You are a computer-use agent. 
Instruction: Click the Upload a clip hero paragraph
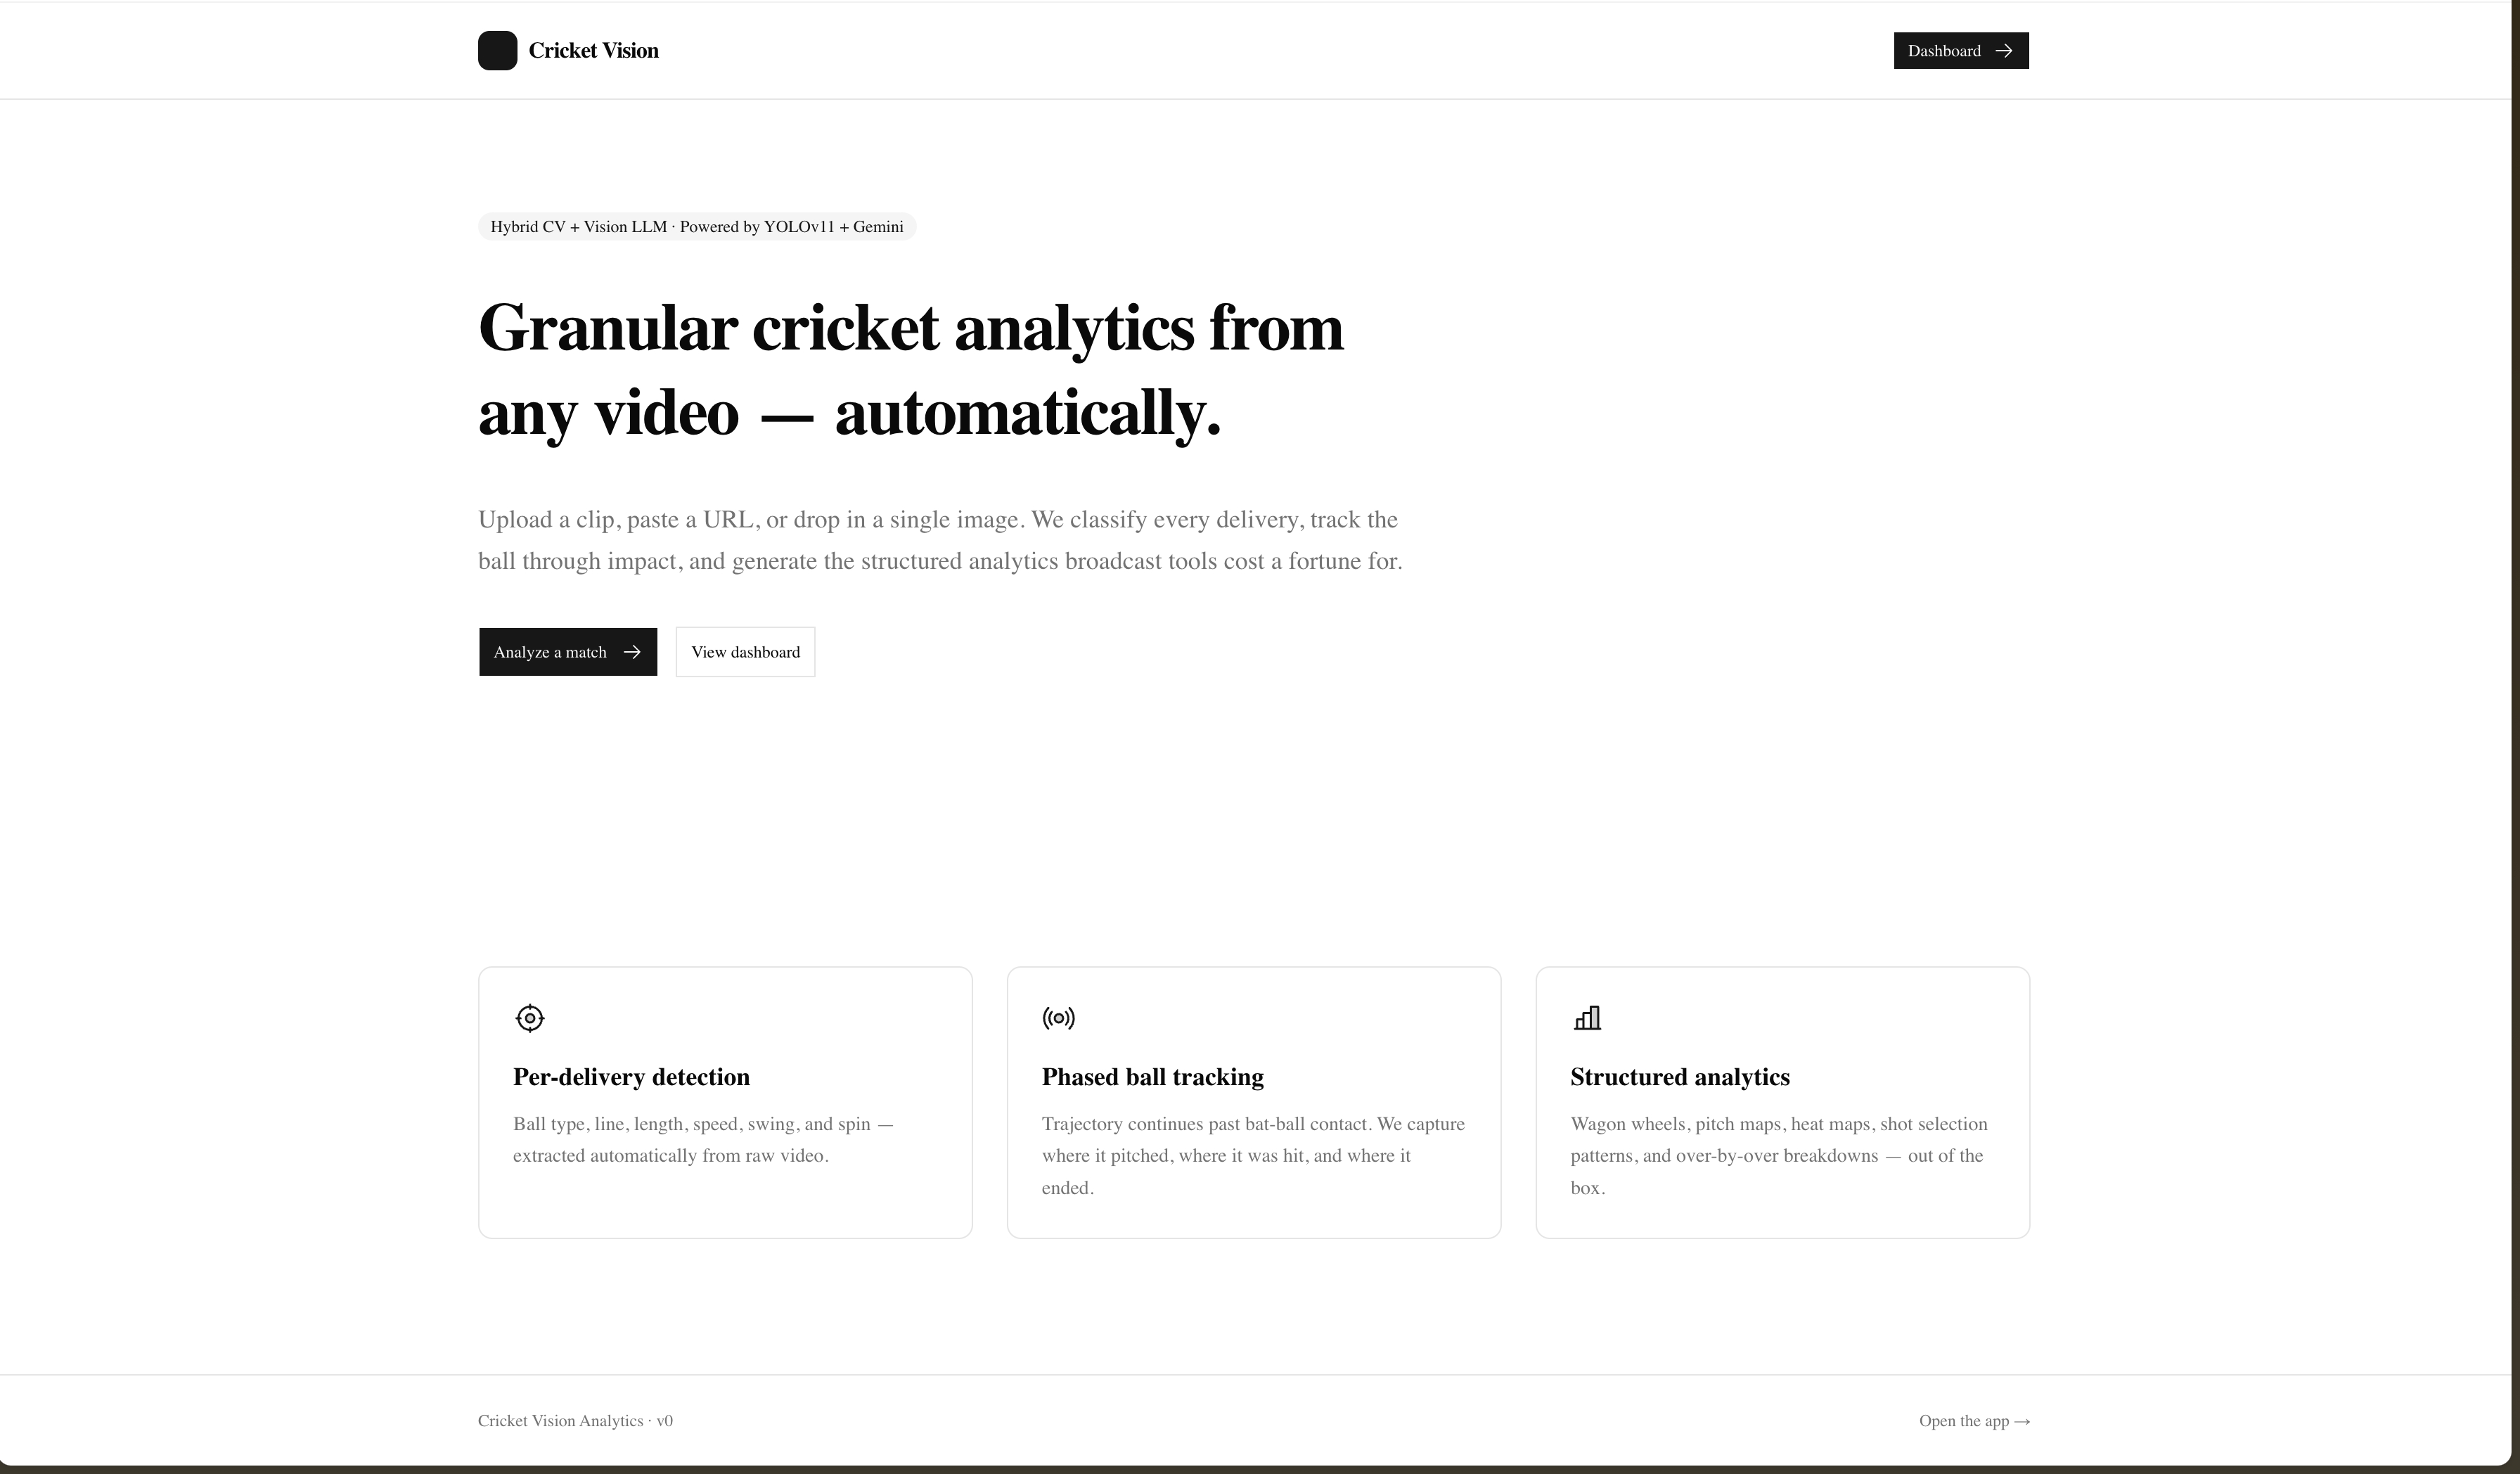tap(940, 540)
